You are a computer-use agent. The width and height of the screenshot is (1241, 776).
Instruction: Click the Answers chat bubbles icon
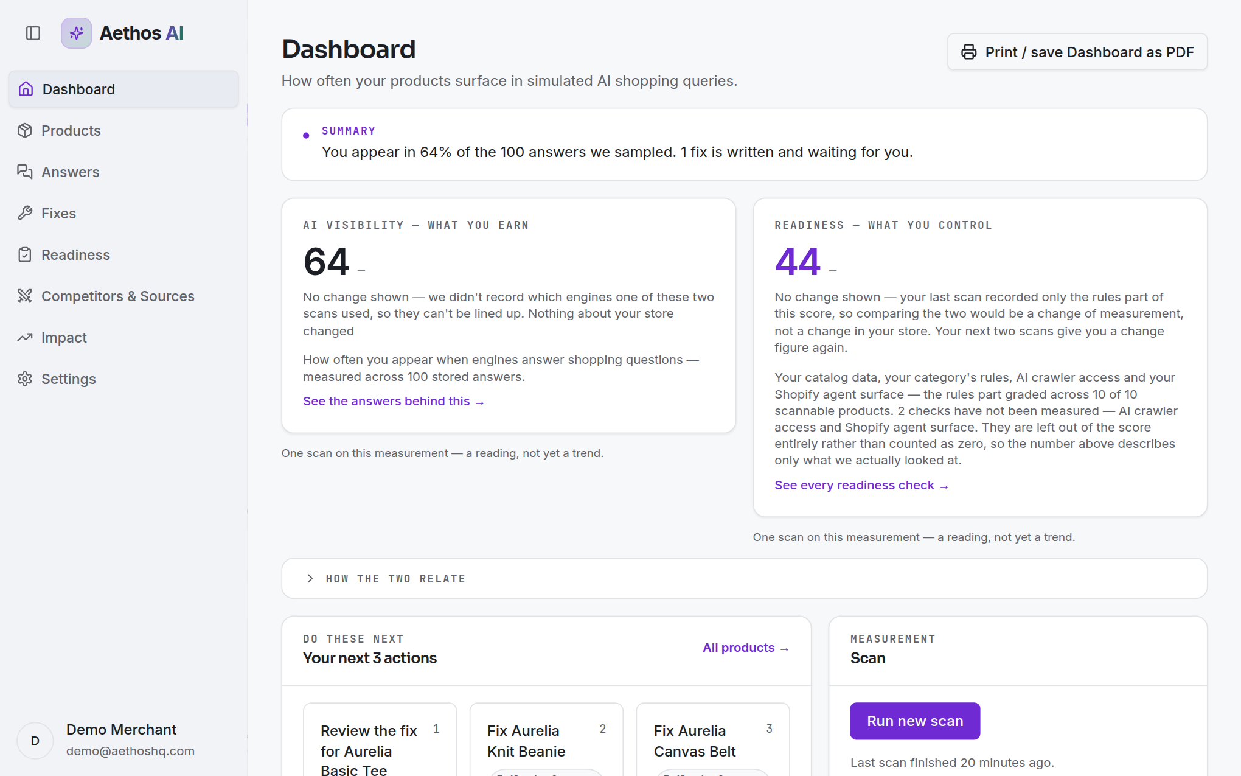point(25,172)
